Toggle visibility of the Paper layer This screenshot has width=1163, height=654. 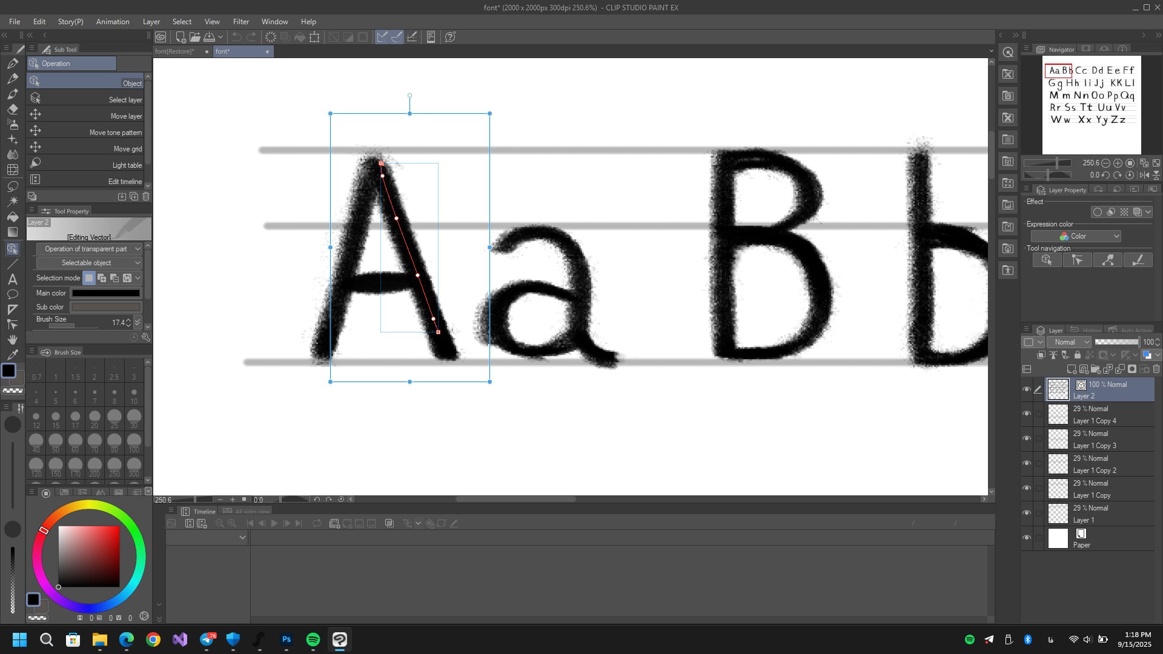coord(1026,538)
